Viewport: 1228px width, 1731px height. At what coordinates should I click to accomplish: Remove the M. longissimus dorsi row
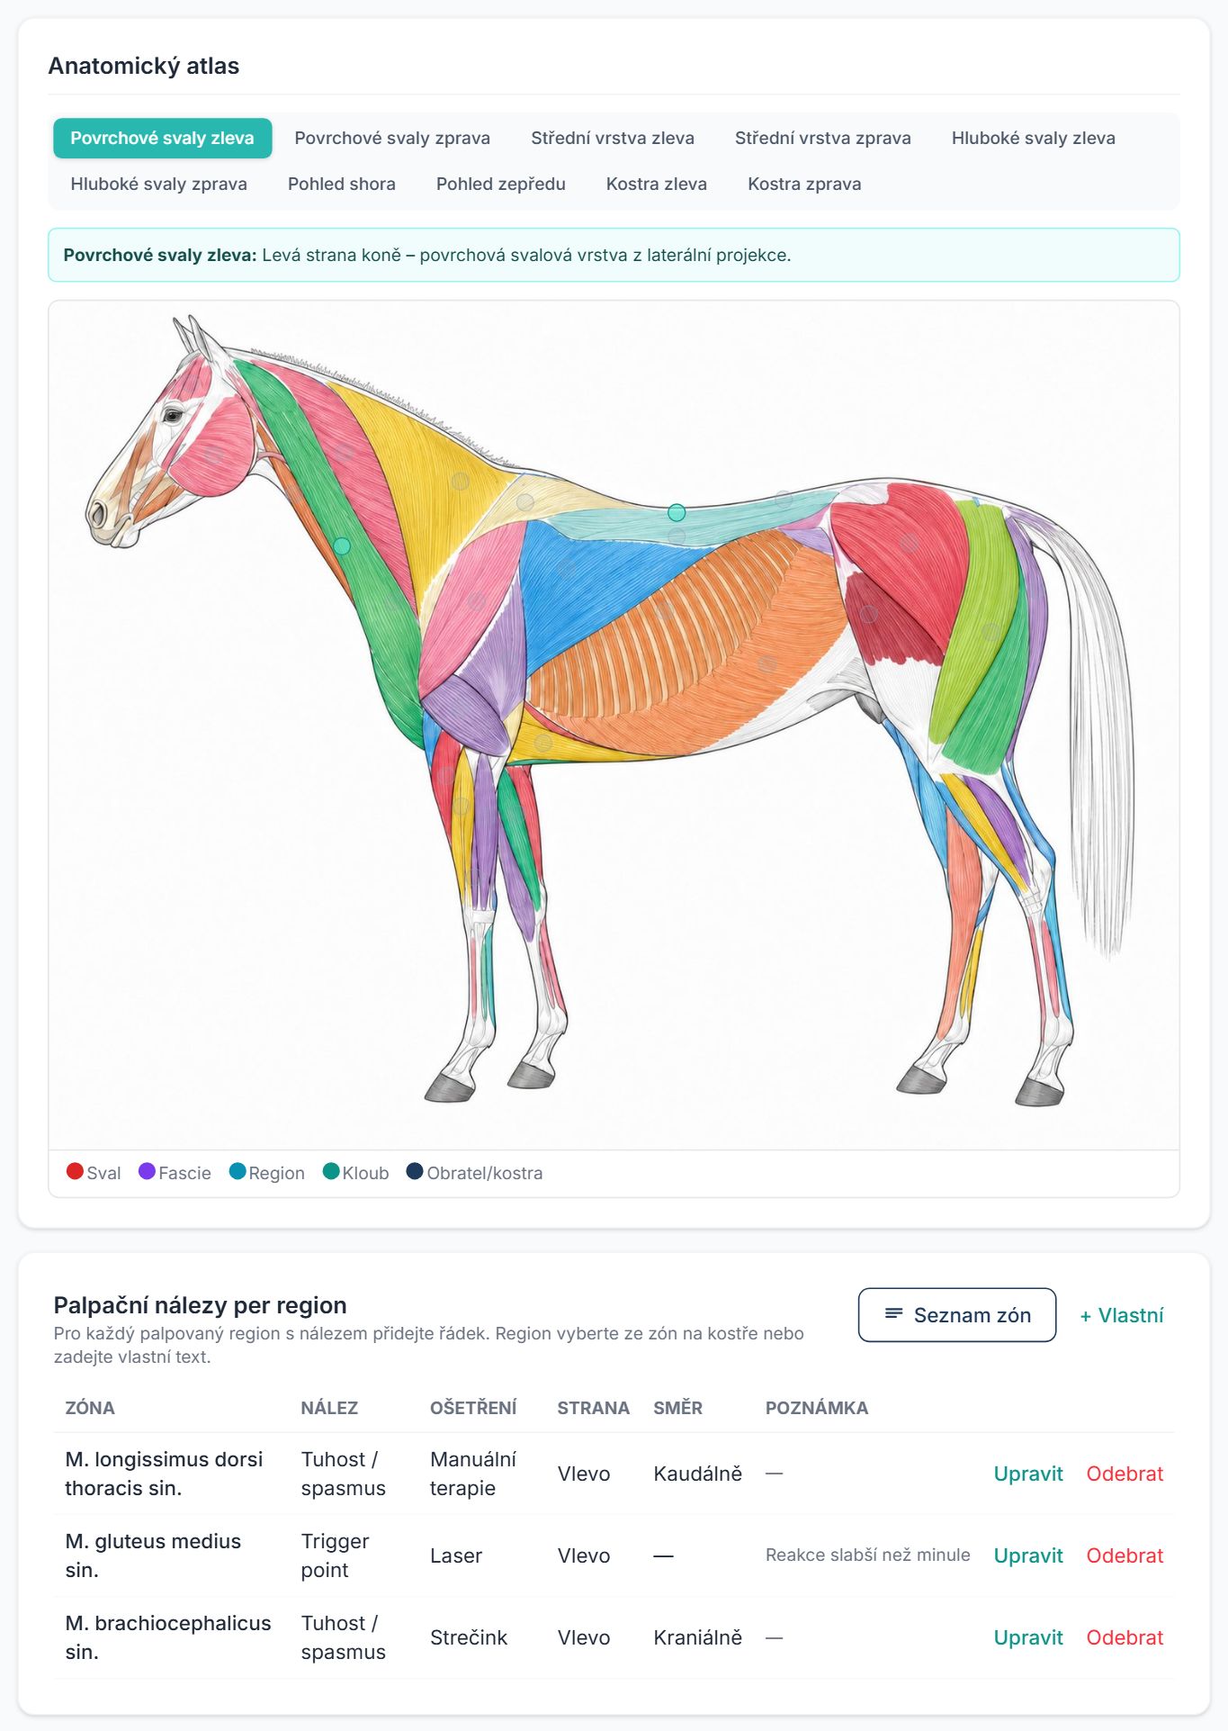pyautogui.click(x=1125, y=1474)
